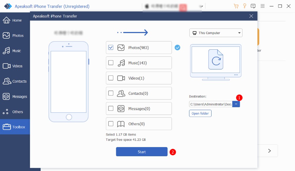295x171 pixels.
Task: Click the blue checkmark beside Photos
Action: [x=177, y=48]
